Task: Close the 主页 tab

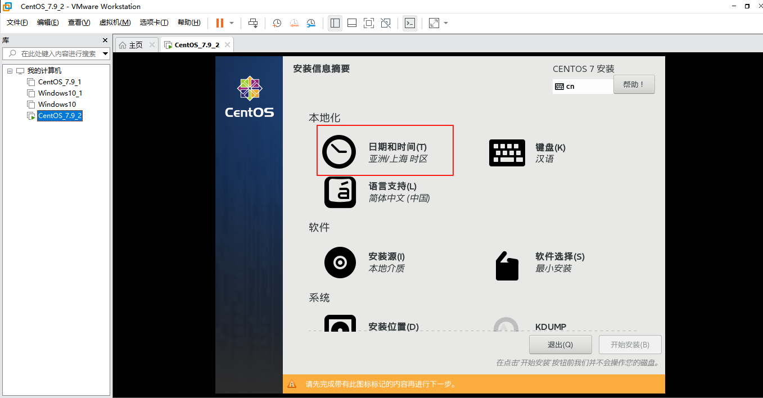Action: click(151, 45)
